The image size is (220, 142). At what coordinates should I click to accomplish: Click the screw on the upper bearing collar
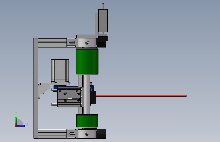click(87, 43)
